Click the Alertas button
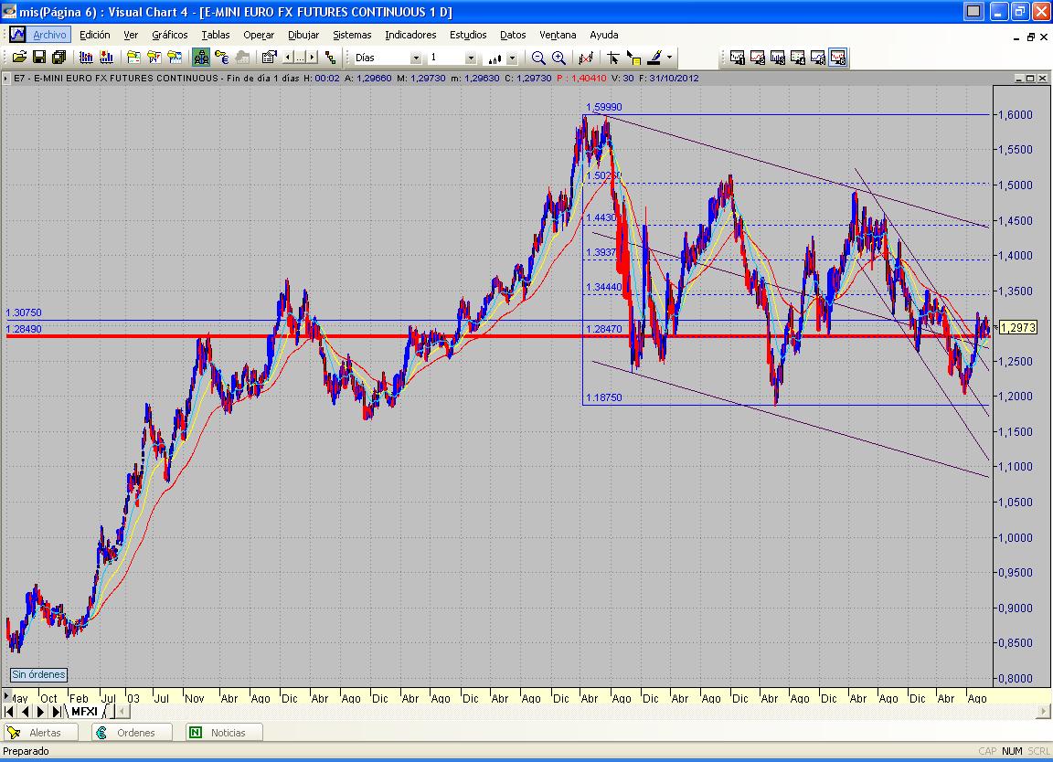The image size is (1053, 762). (x=40, y=733)
